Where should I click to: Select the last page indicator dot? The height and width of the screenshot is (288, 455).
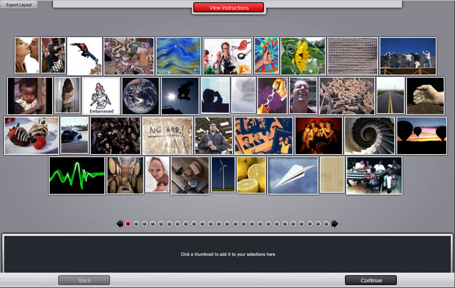[326, 224]
